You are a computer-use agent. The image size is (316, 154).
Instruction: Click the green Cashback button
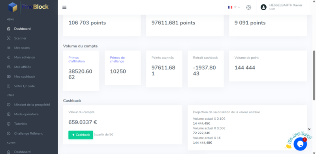[x=81, y=135]
